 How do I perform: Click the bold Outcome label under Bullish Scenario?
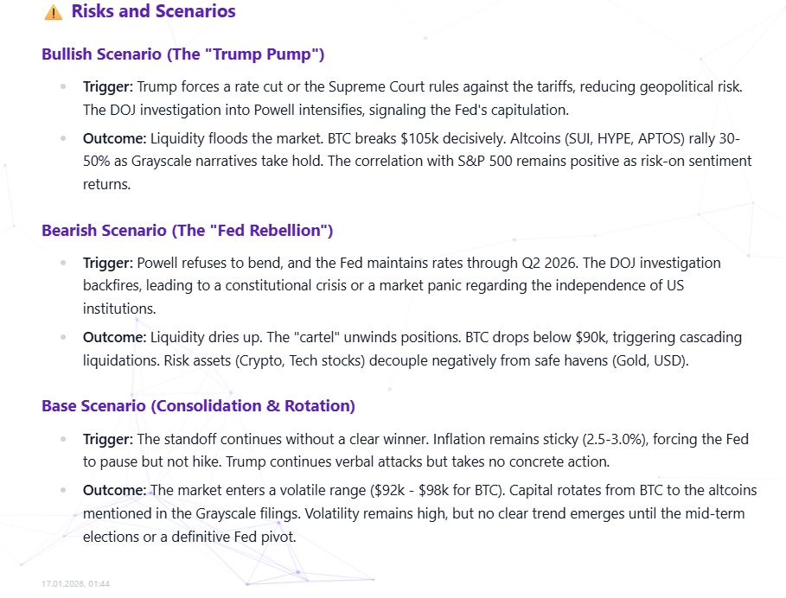tap(115, 138)
